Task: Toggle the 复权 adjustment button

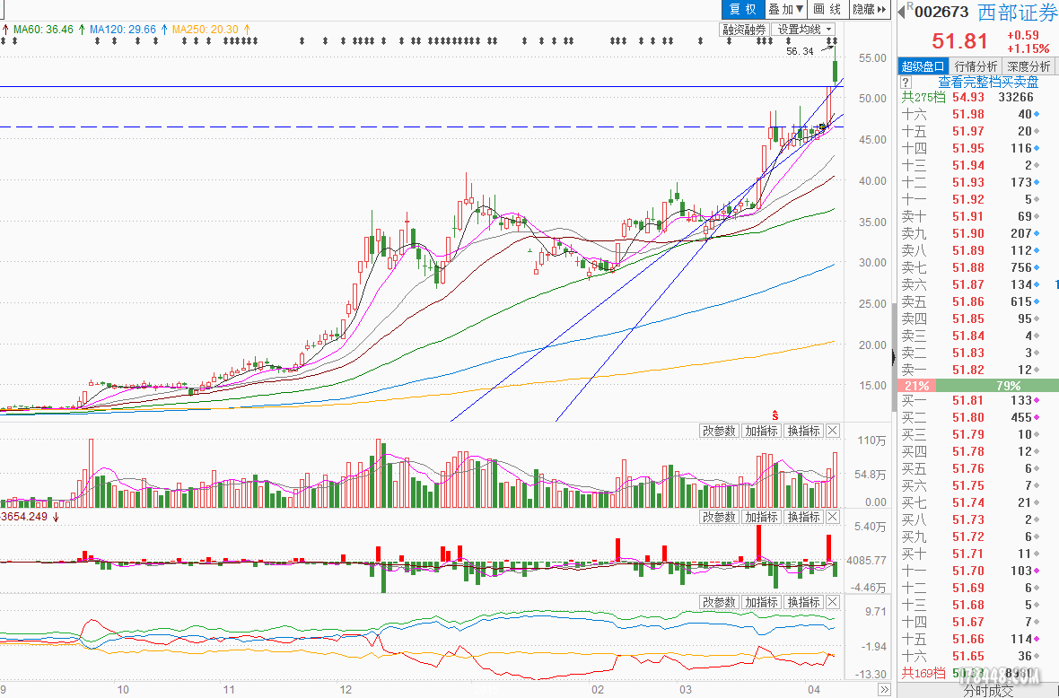Action: coord(743,10)
